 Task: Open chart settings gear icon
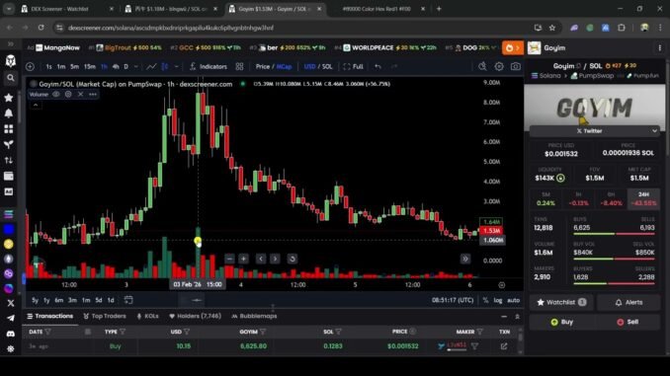point(499,66)
